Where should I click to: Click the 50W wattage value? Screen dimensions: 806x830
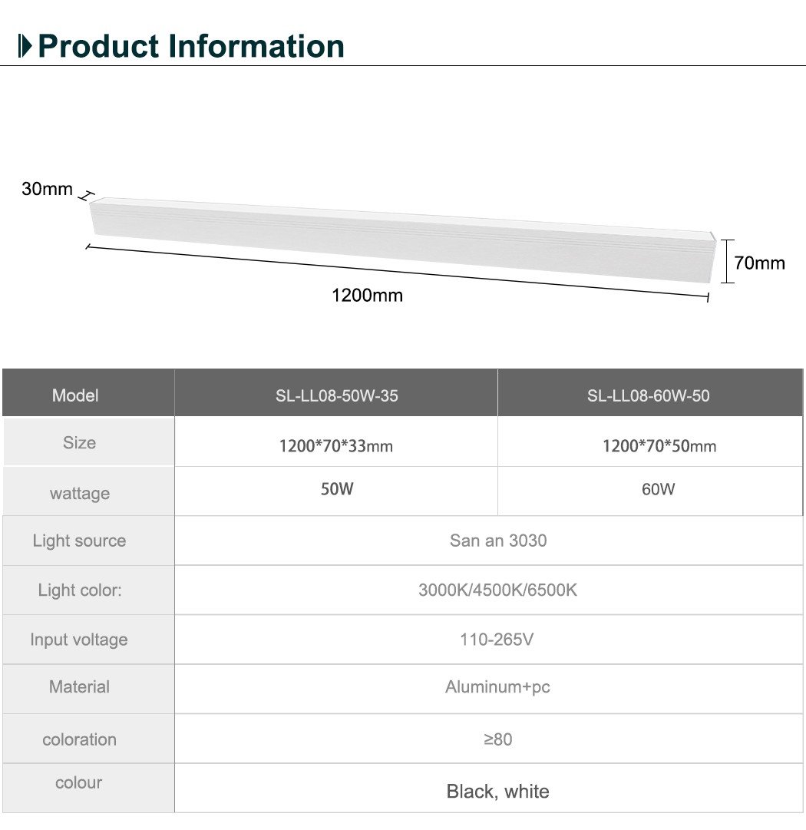(337, 489)
